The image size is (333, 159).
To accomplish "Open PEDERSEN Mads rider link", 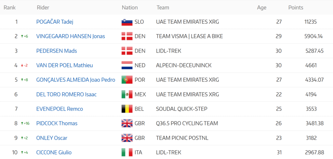I will click(57, 51).
